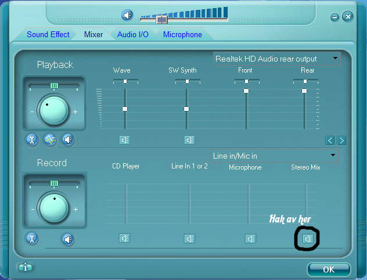Open the information icon
This screenshot has width=367, height=280.
click(x=26, y=267)
